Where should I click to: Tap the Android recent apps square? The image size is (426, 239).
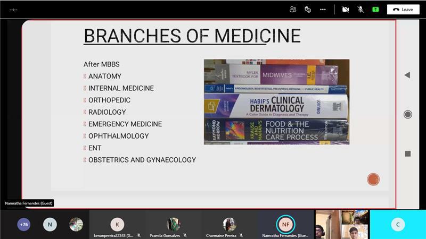pos(407,153)
